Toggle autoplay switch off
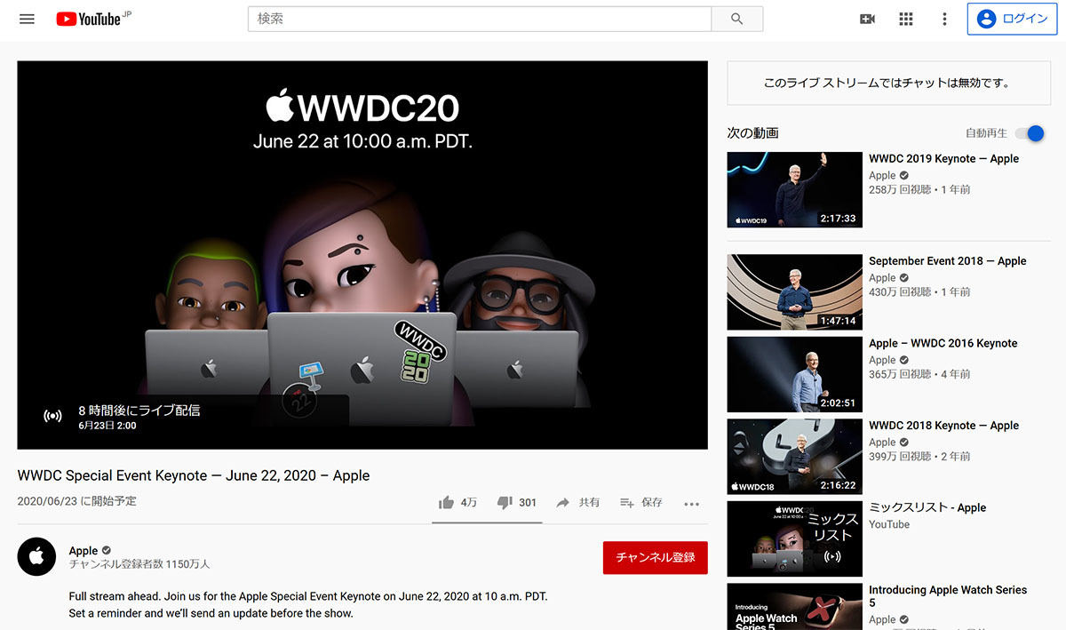Image resolution: width=1066 pixels, height=630 pixels. click(1030, 133)
